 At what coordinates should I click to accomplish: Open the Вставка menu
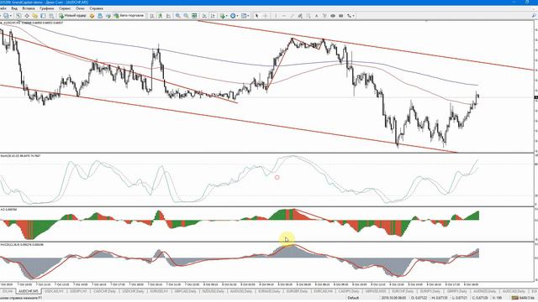28,8
